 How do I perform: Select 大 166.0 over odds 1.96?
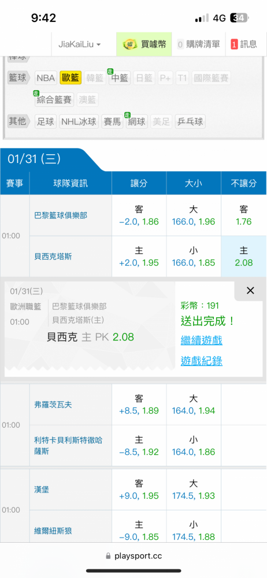tap(194, 216)
